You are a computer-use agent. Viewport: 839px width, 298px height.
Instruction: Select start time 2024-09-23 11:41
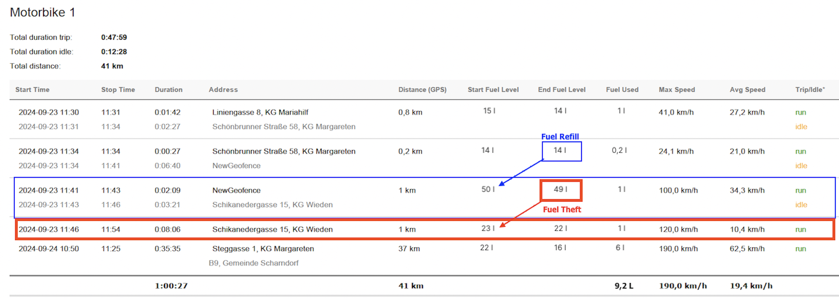(x=49, y=190)
